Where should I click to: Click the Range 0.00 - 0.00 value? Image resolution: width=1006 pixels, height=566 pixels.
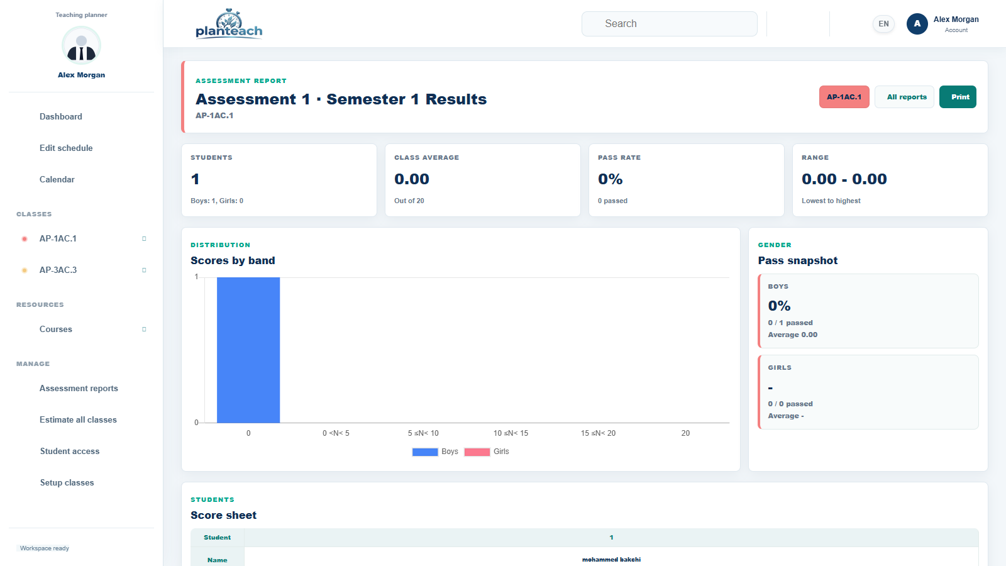pos(844,179)
